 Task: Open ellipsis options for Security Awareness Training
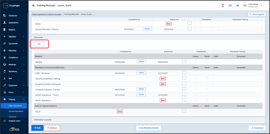[x=184, y=78]
